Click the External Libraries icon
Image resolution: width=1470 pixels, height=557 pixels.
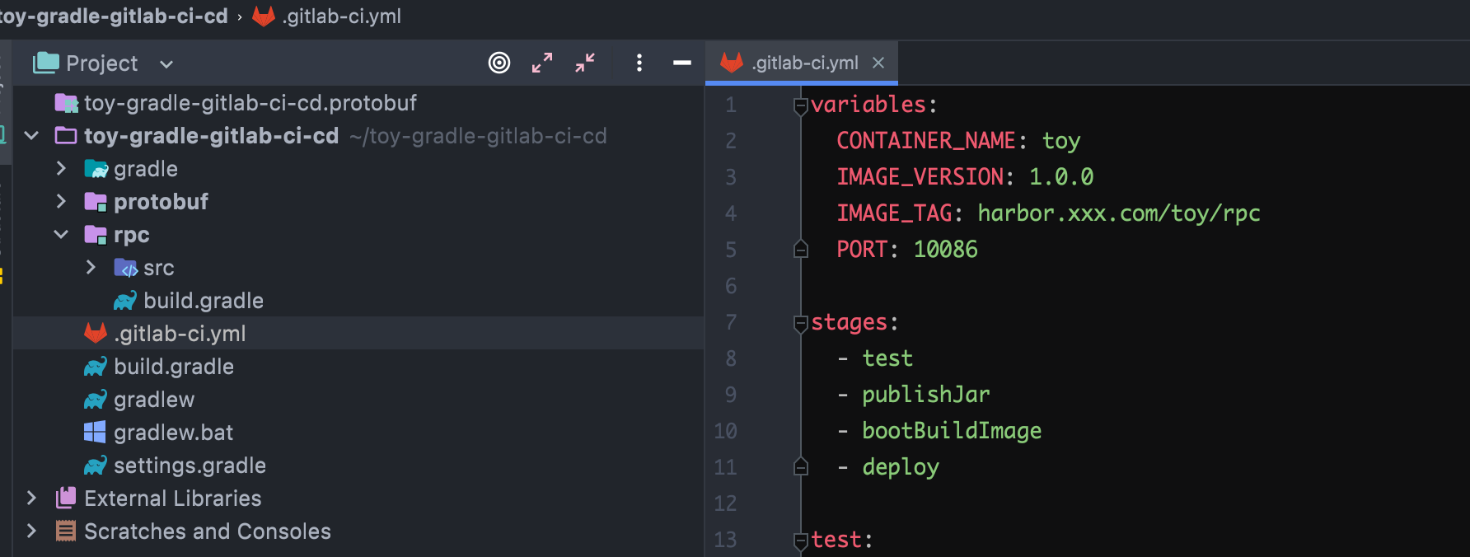tap(66, 498)
